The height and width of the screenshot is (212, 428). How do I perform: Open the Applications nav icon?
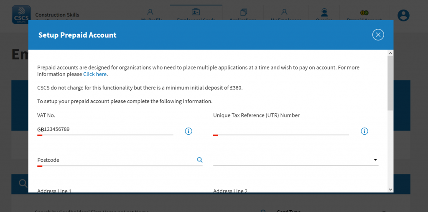[244, 12]
